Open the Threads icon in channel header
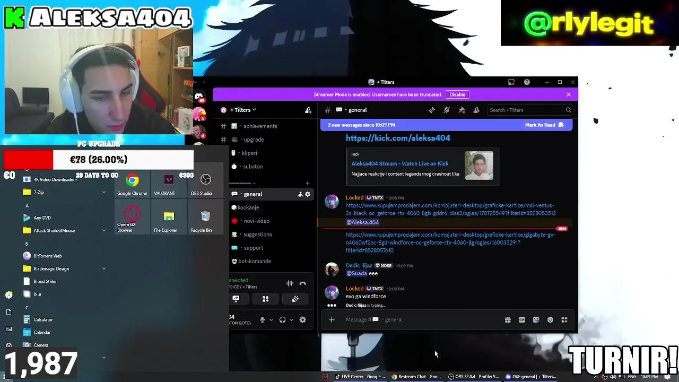Image resolution: width=679 pixels, height=382 pixels. (432, 110)
